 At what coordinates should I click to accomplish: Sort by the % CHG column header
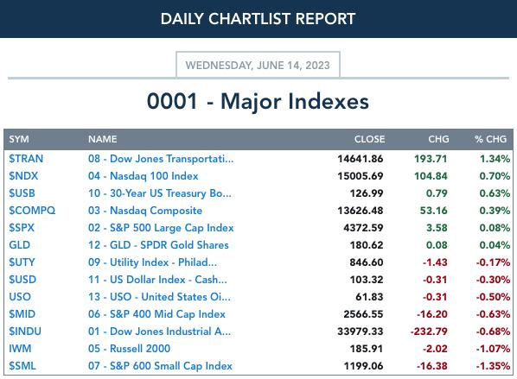pos(490,139)
